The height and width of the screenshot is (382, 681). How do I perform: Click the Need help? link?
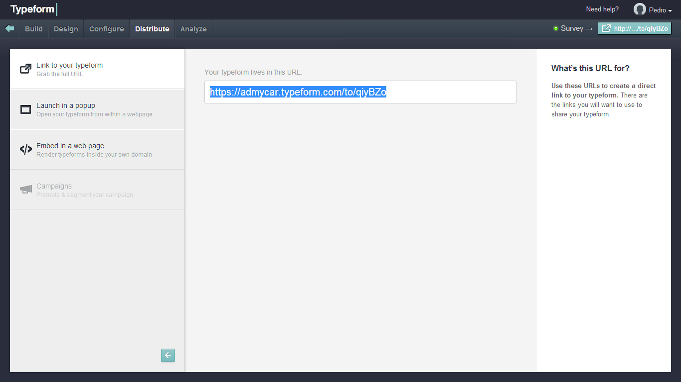click(602, 9)
